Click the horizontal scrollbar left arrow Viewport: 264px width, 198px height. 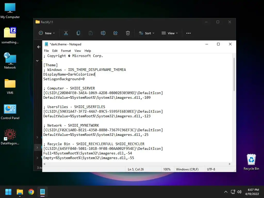click(x=44, y=164)
